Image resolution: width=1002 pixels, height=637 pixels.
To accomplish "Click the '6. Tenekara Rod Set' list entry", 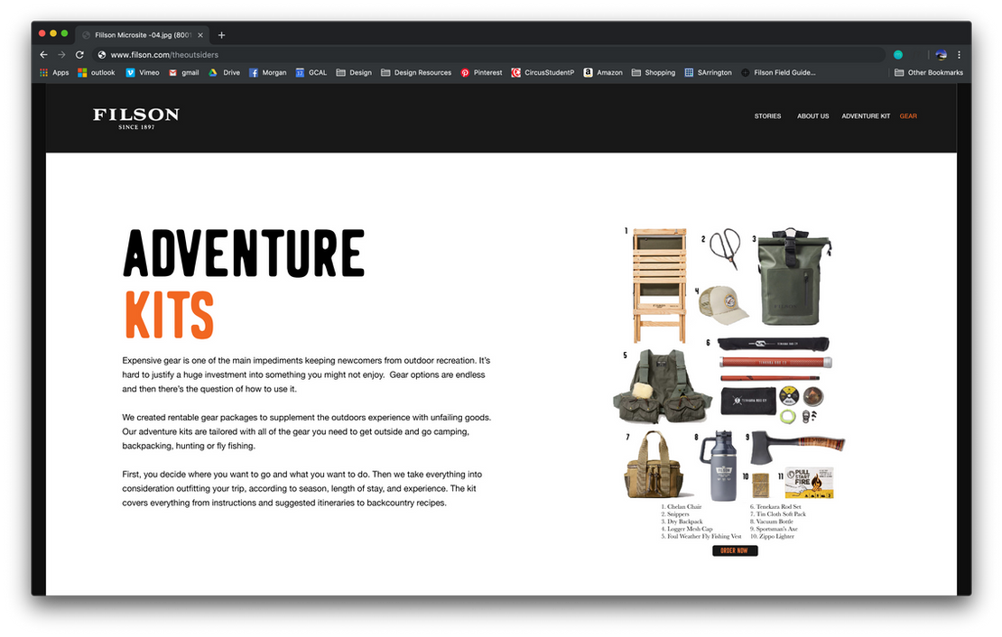I will coord(775,507).
